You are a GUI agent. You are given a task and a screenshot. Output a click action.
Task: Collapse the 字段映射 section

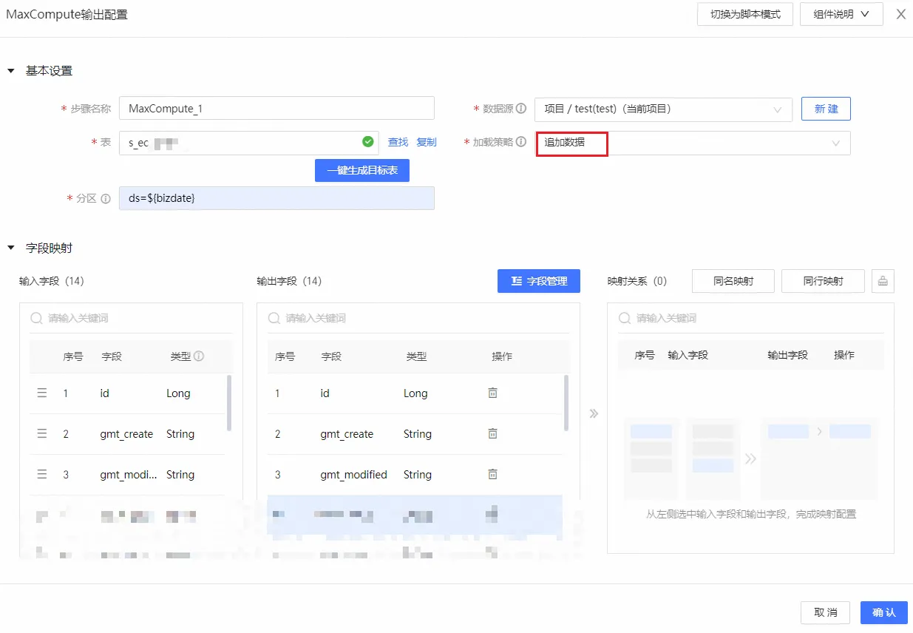(x=11, y=248)
